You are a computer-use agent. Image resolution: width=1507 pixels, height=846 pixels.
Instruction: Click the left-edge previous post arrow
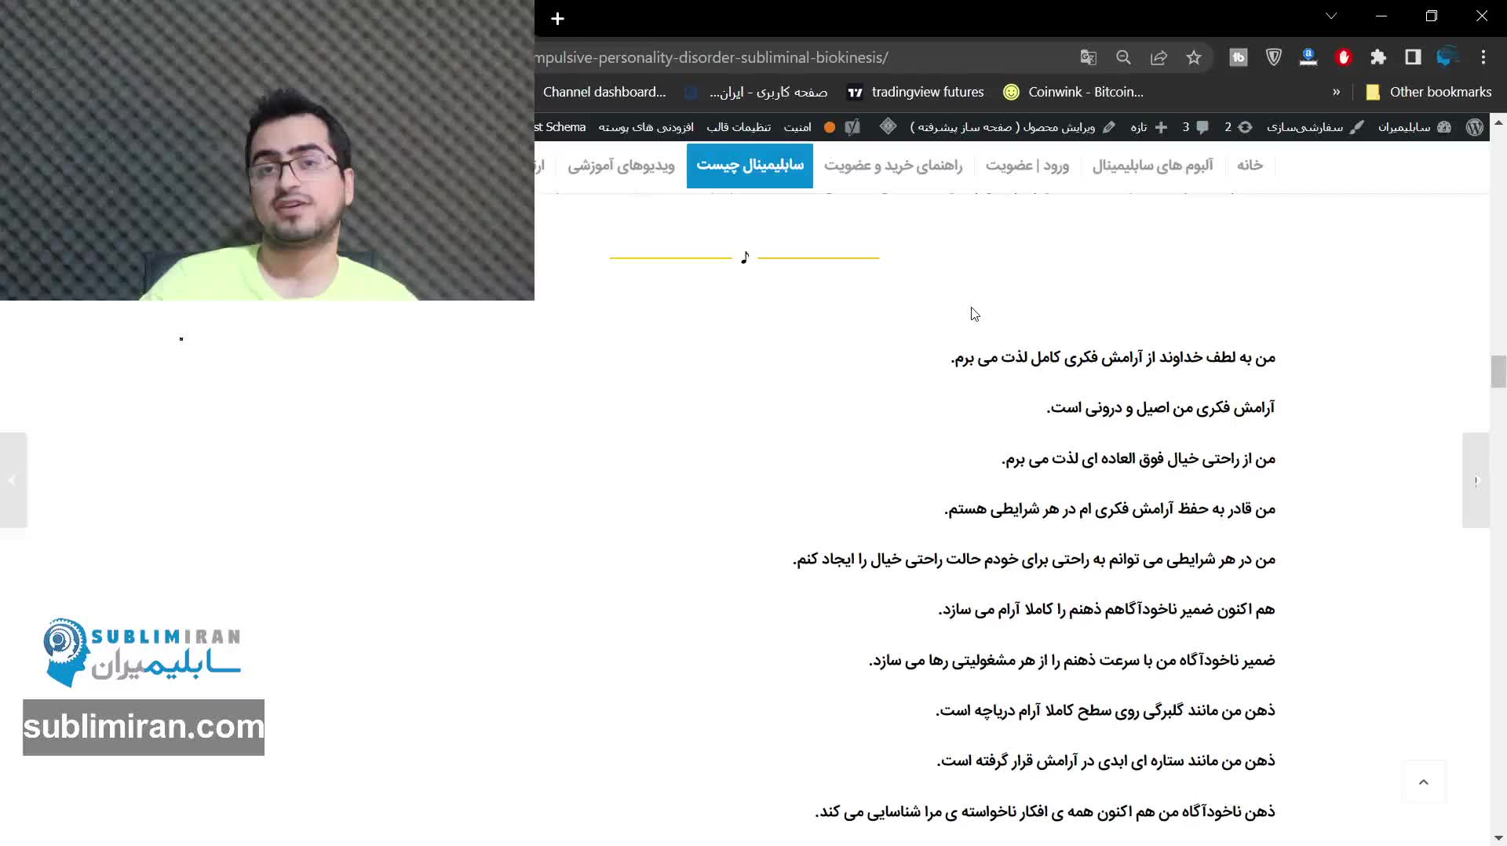coord(13,480)
